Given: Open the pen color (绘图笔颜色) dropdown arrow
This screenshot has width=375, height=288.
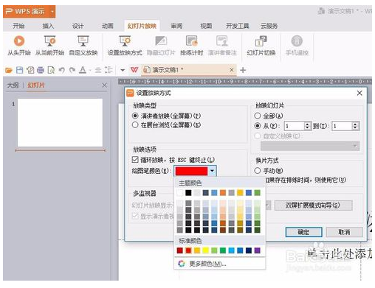Looking at the screenshot, I should (212, 171).
